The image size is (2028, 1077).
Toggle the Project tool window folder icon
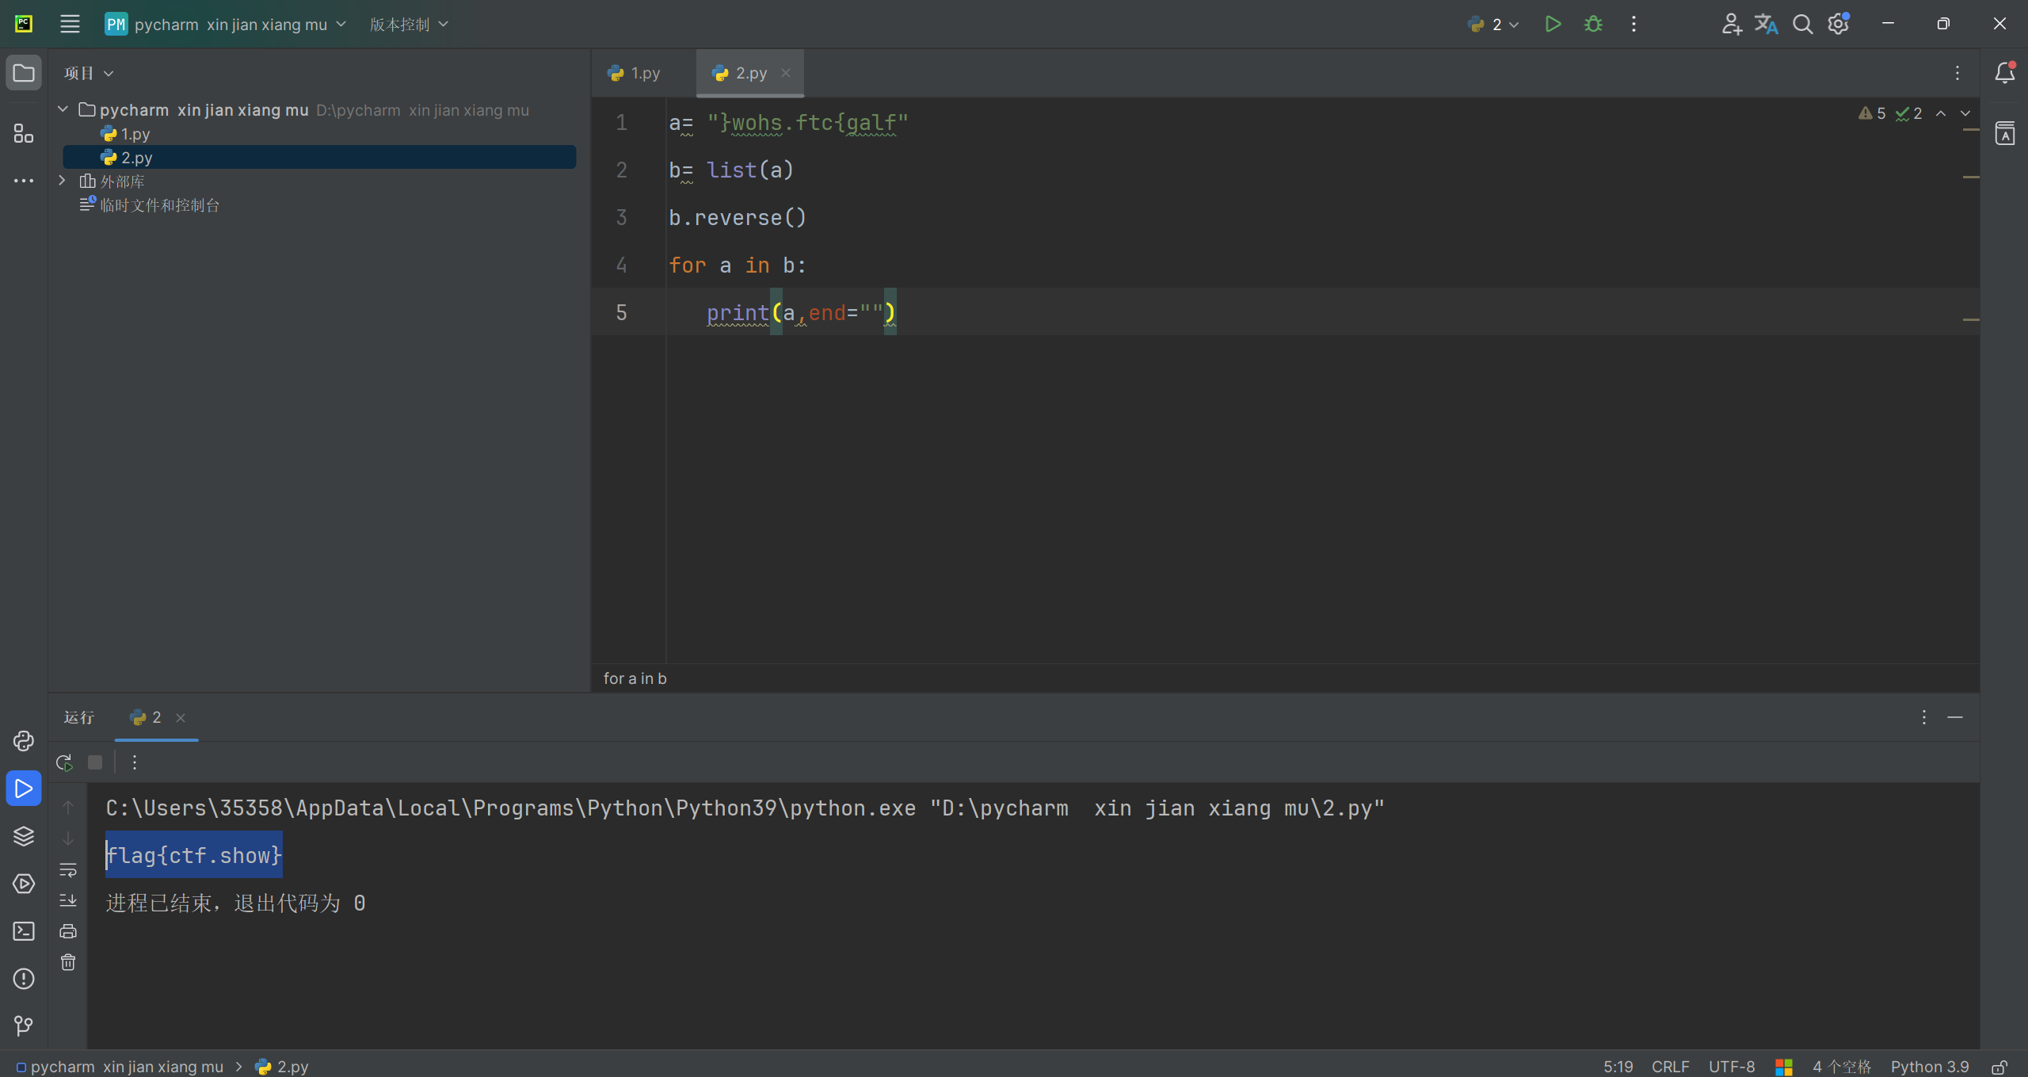click(x=24, y=73)
